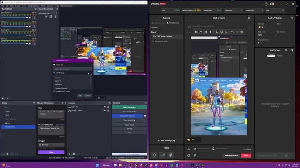Open the View menu in OBS
Screen dimensions: 300x168
[12, 6]
